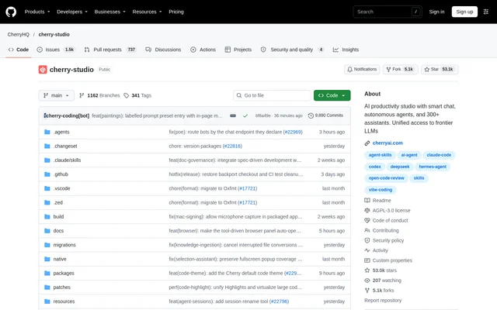Switch to the Discussions tab
The image size is (497, 310).
pos(163,50)
